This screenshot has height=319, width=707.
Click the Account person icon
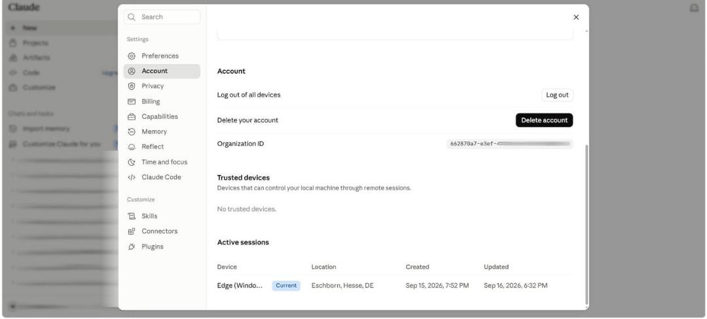[x=132, y=71]
